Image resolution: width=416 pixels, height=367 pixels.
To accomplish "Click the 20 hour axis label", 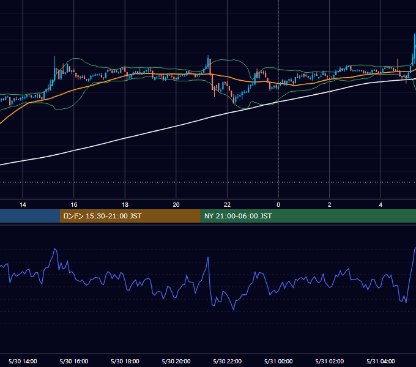I will point(176,205).
